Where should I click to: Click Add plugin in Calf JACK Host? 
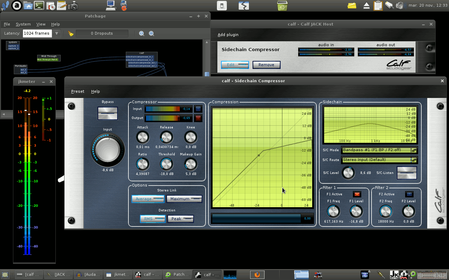pos(228,35)
